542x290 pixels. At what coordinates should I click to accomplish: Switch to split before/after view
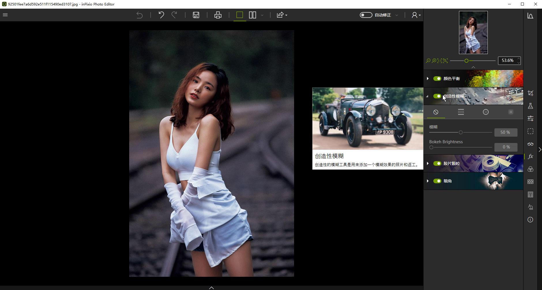coord(253,15)
